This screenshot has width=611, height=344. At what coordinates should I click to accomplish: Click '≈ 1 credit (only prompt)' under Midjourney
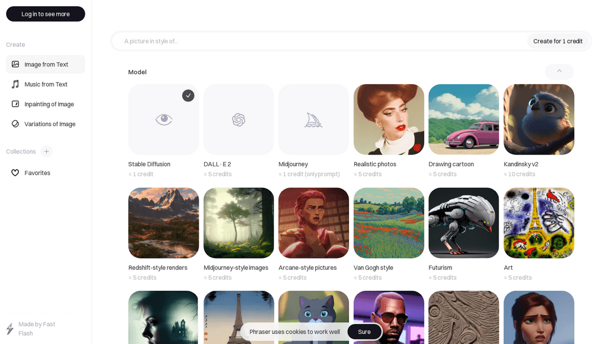309,174
